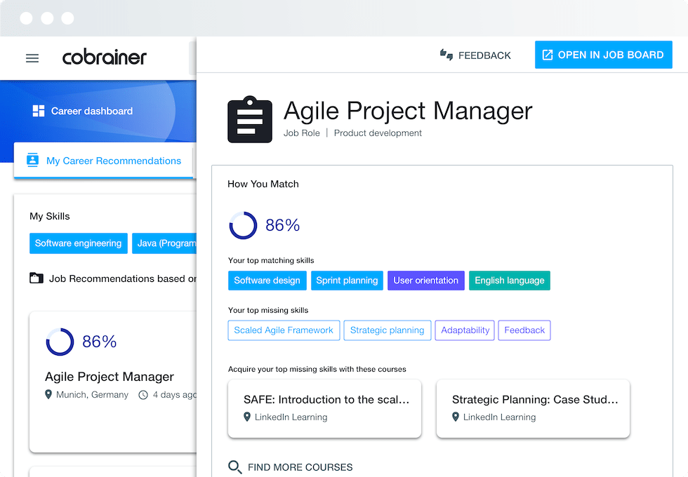
Task: Select the Career dashboard grid icon
Action: point(40,110)
